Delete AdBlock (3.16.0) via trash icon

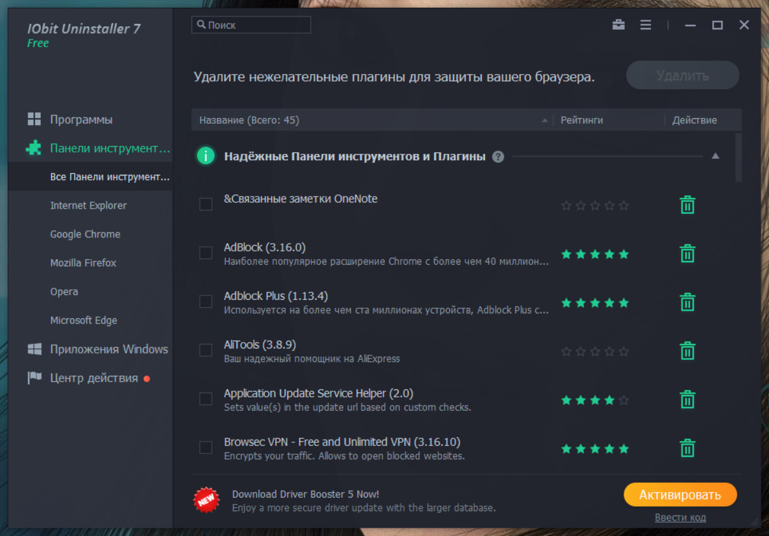coord(687,253)
